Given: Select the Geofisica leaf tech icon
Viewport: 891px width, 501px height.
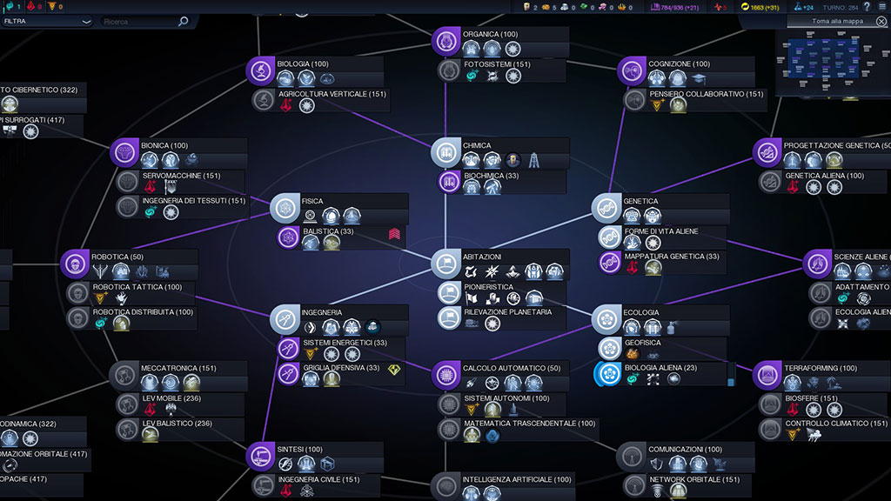Looking at the screenshot, I should pos(610,349).
